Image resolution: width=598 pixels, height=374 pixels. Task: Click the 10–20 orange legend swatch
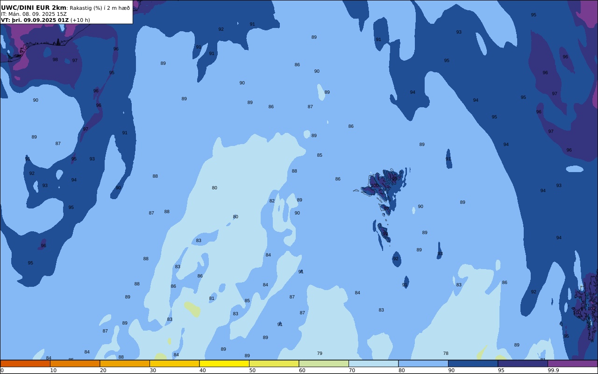[75, 363]
